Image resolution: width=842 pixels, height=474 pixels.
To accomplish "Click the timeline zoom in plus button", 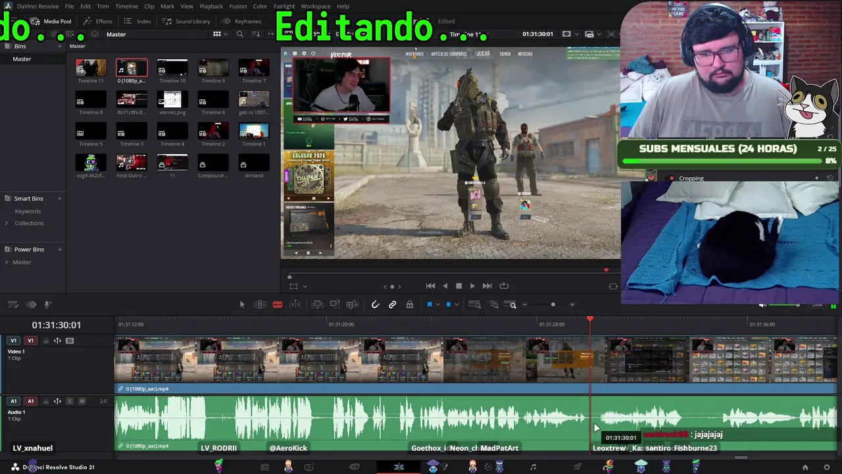I will [572, 305].
